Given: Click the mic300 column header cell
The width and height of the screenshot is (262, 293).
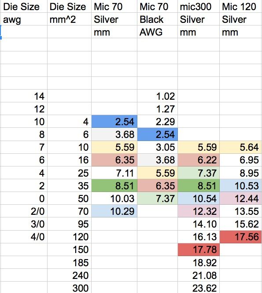Looking at the screenshot, I should [x=199, y=7].
